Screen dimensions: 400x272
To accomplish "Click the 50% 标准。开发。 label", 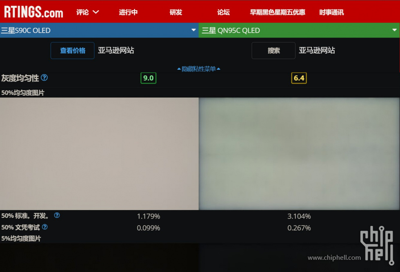I will pyautogui.click(x=25, y=216).
